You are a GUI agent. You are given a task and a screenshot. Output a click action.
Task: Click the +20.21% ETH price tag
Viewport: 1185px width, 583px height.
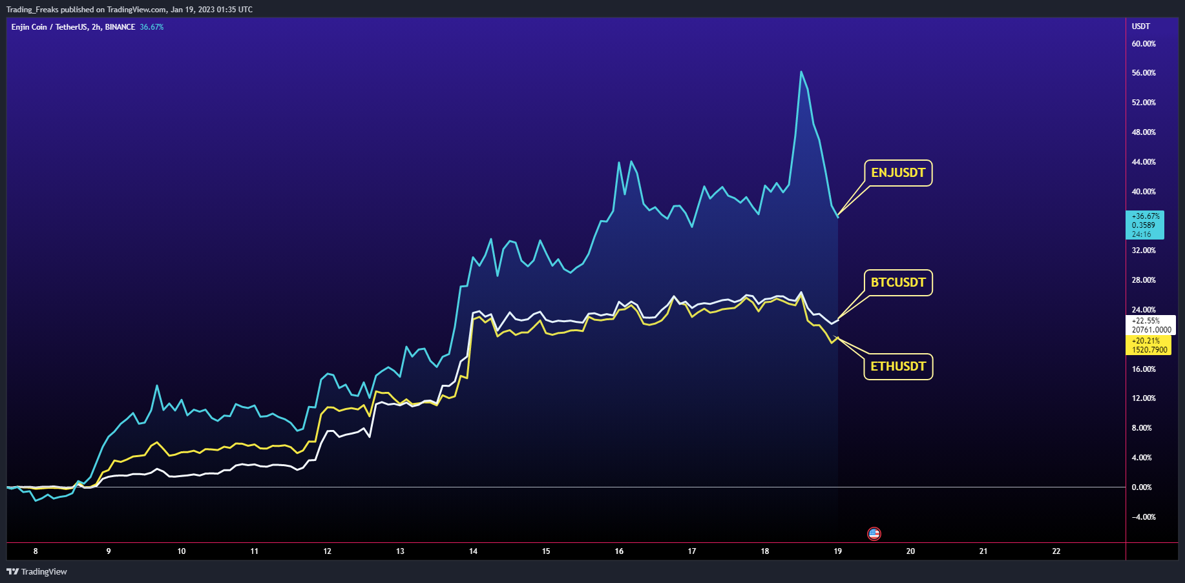(x=1149, y=345)
